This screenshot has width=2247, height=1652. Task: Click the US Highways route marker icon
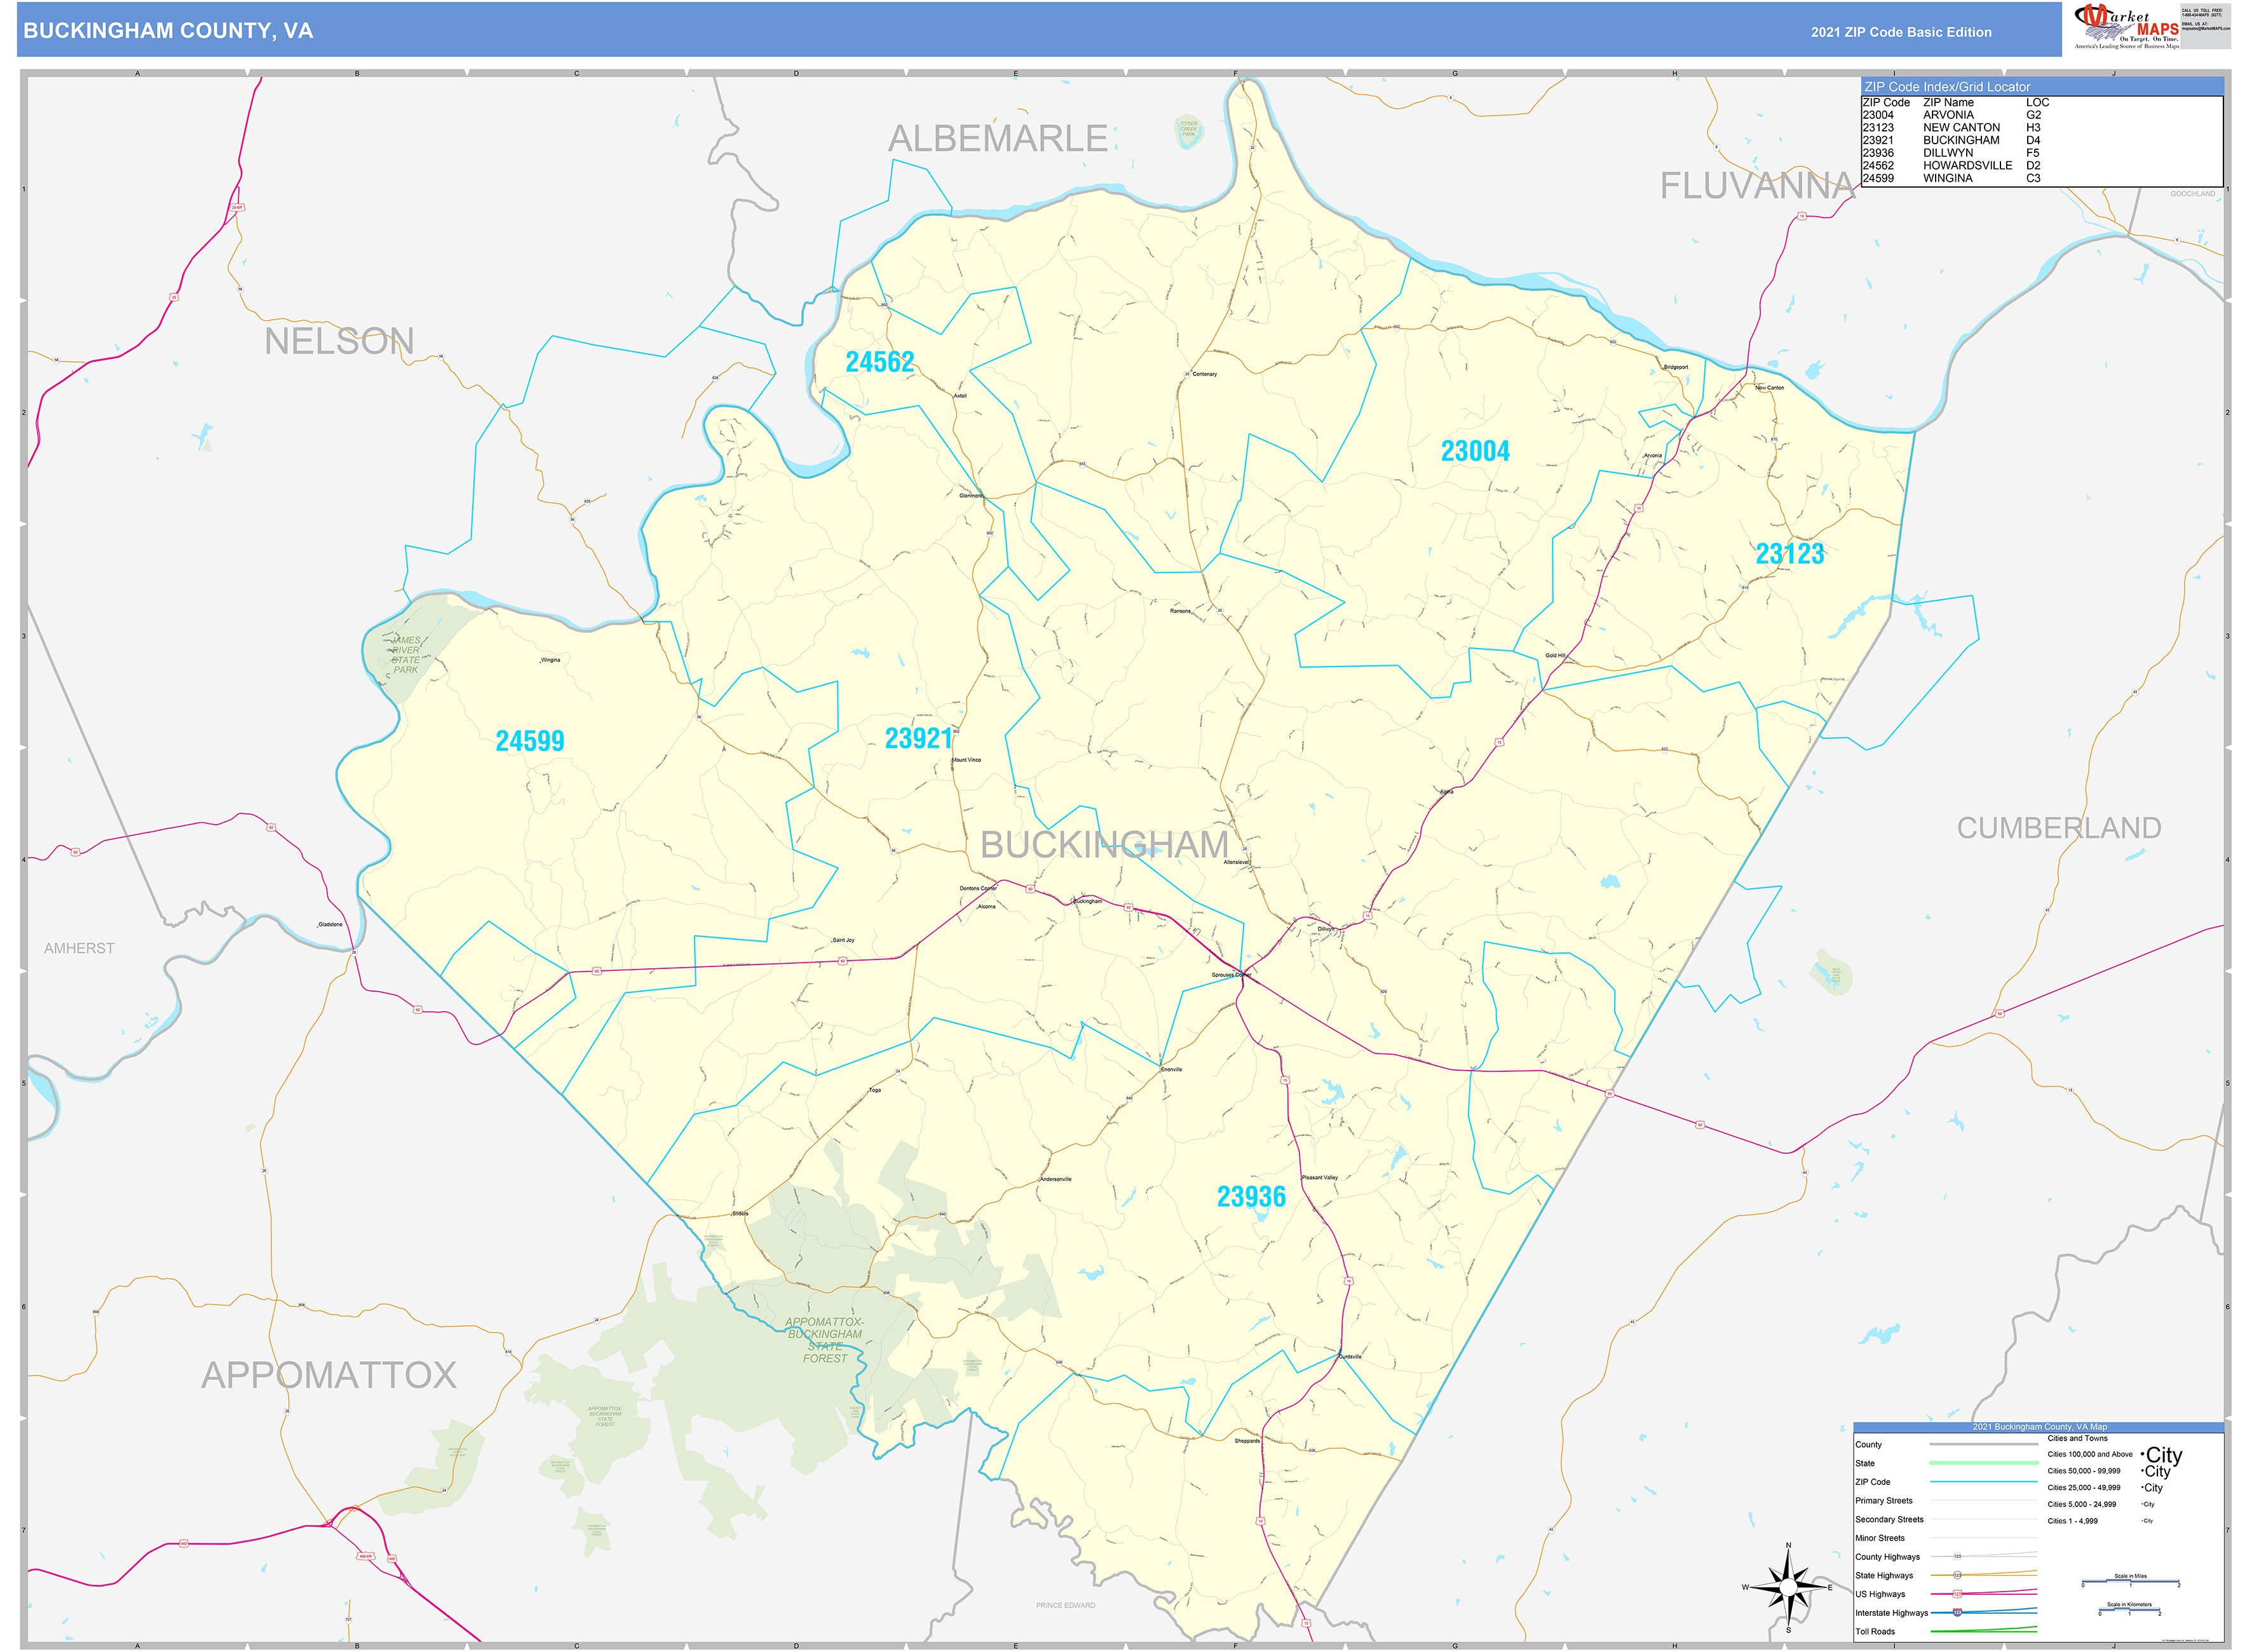click(1957, 1594)
